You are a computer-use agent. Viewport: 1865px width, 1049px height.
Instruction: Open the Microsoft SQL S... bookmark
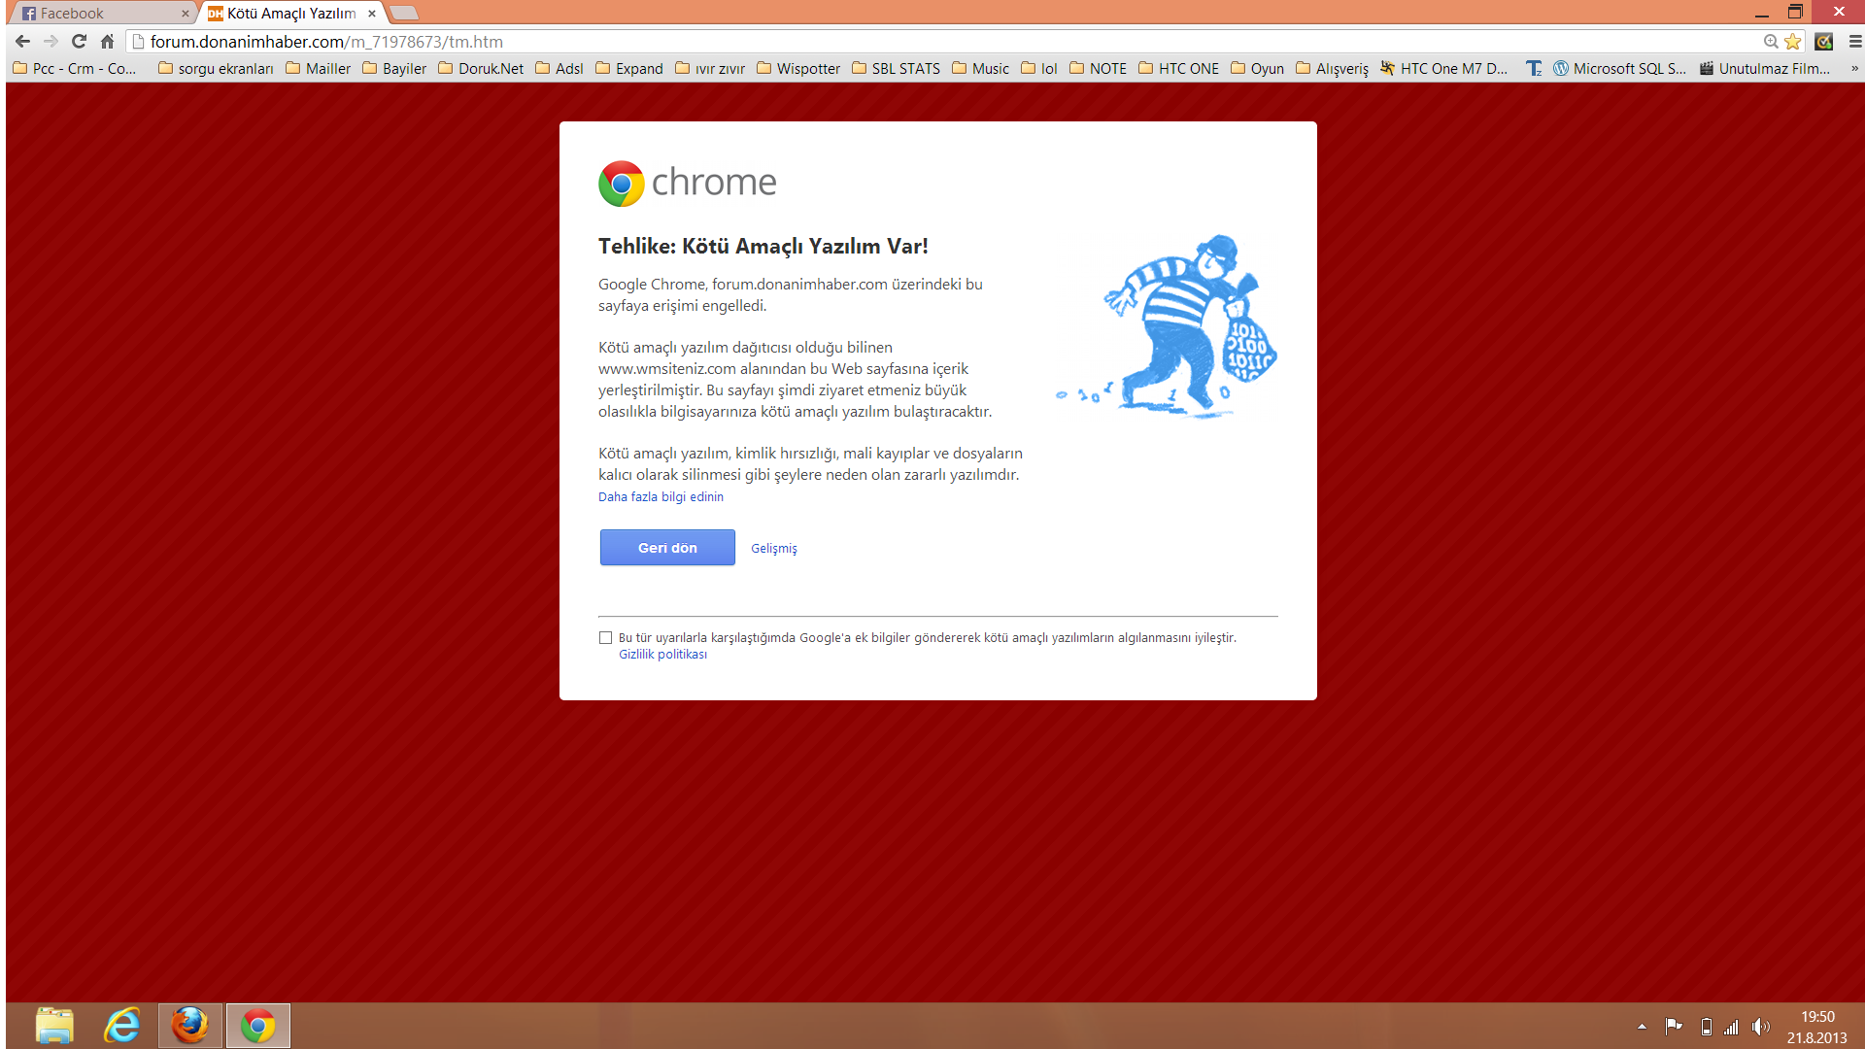tap(1620, 69)
